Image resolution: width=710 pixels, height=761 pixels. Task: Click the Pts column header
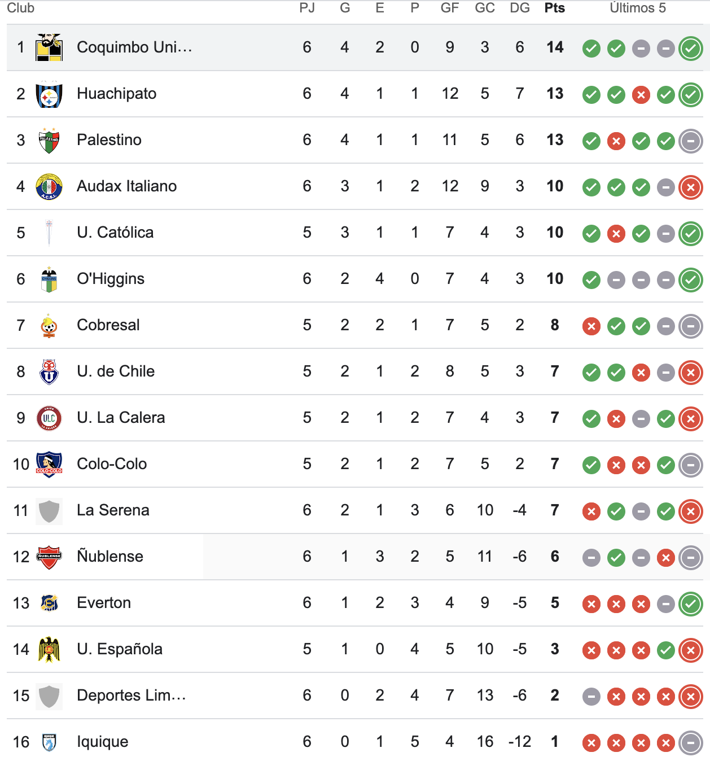pyautogui.click(x=554, y=8)
